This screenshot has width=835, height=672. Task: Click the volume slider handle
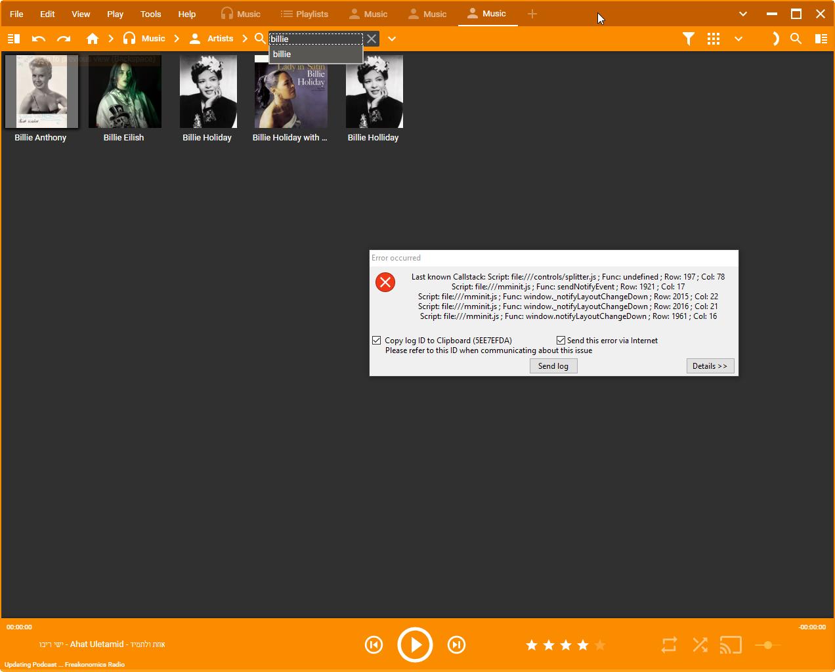[767, 645]
